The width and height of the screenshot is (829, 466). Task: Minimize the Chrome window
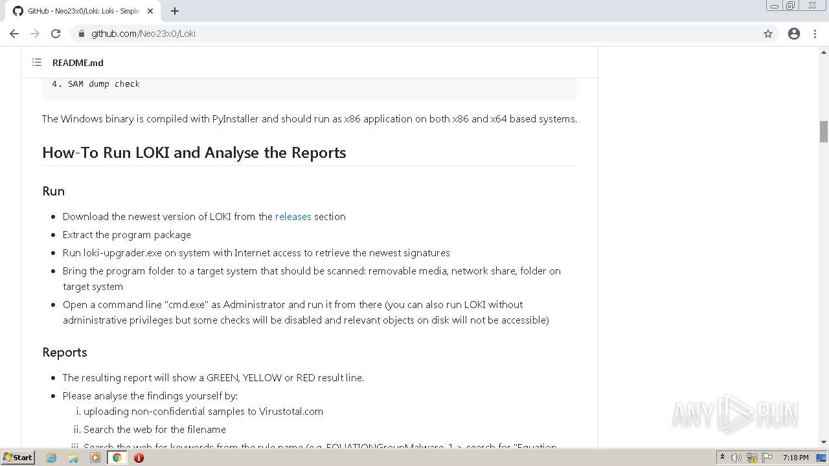[775, 6]
